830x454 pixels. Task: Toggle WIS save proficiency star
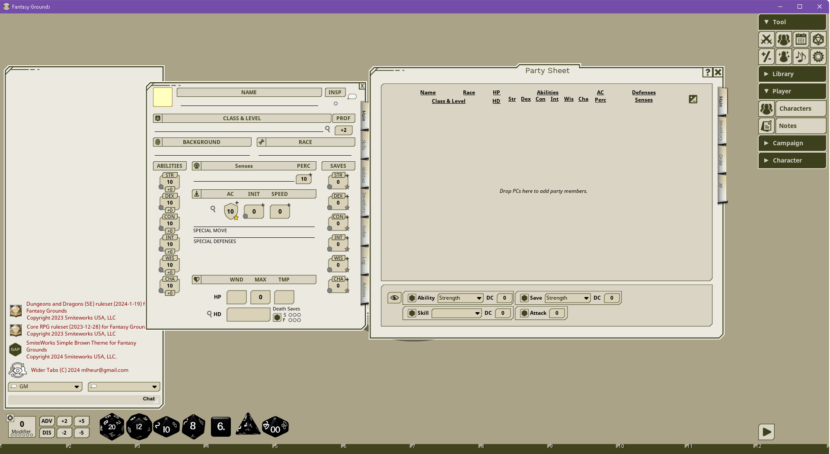[x=347, y=270]
